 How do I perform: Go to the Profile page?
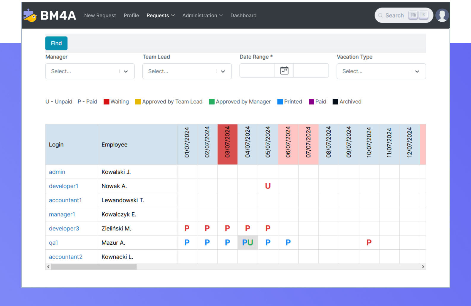[131, 15]
